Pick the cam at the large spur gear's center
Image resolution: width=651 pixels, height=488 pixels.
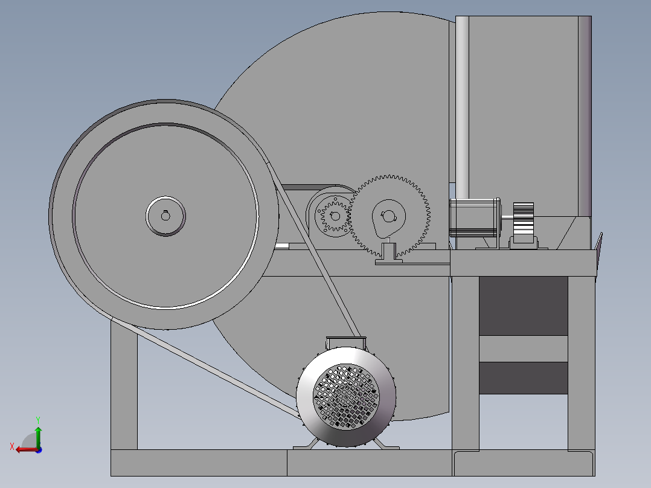388,217
